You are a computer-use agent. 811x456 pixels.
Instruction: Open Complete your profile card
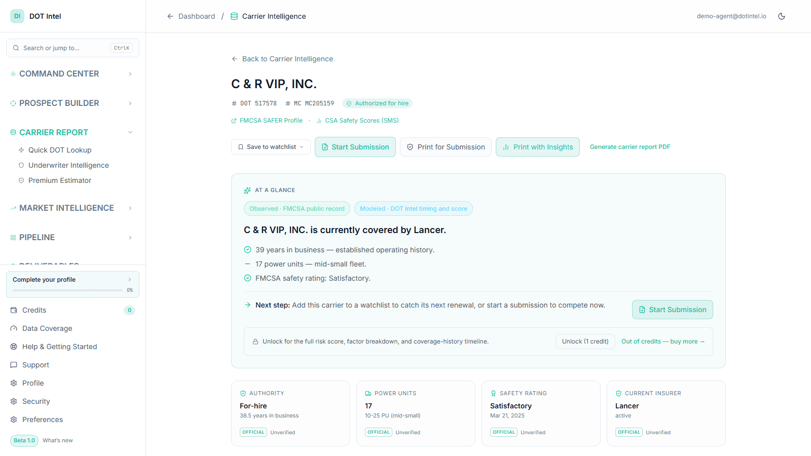(72, 284)
